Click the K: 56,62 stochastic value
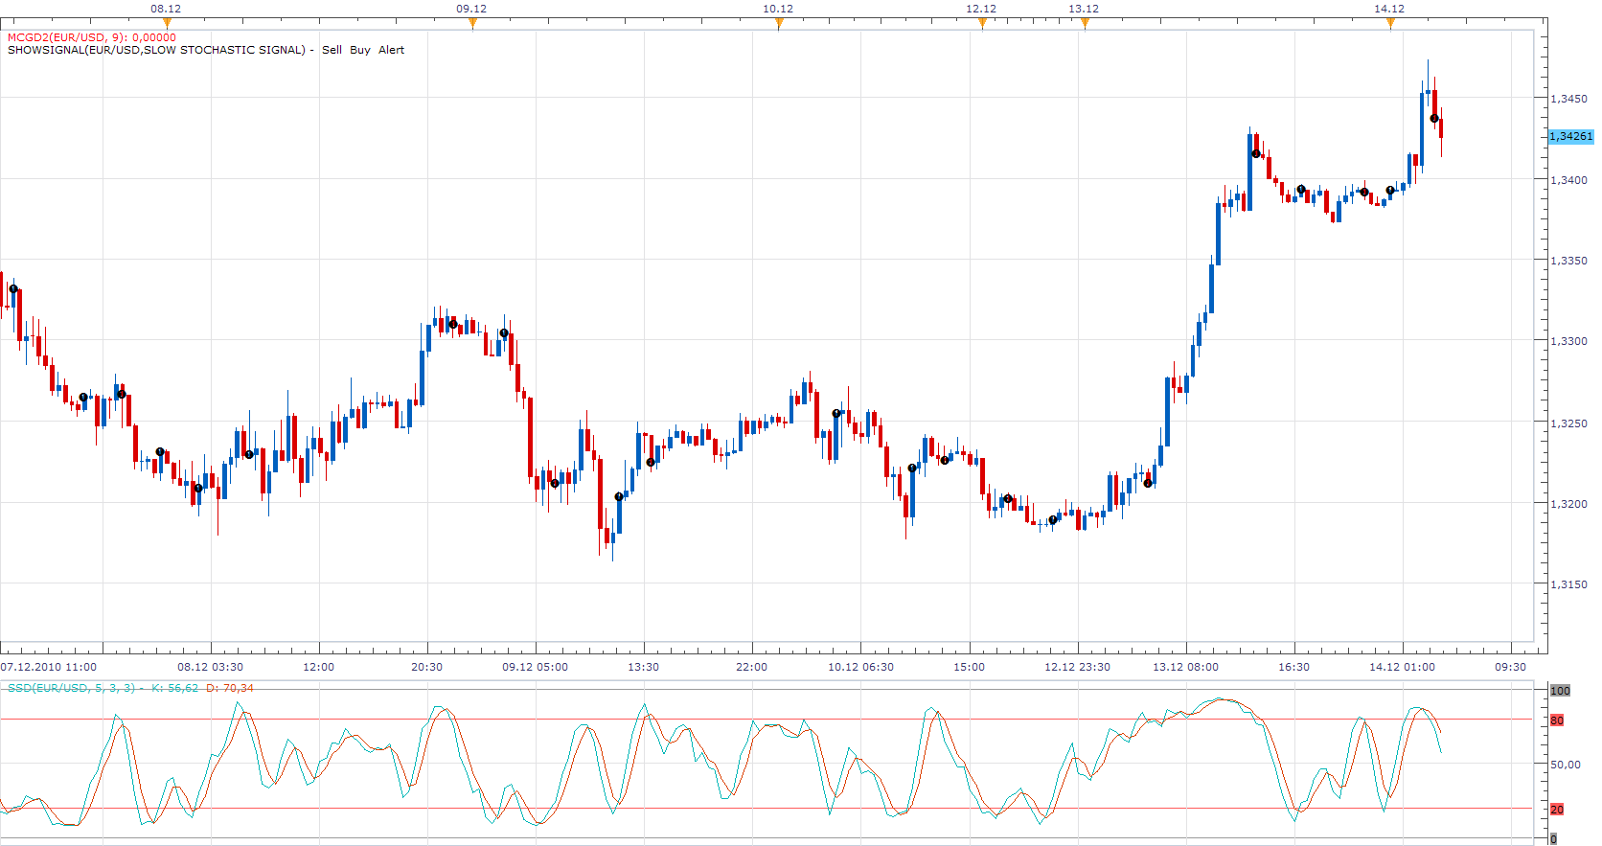 tap(174, 688)
